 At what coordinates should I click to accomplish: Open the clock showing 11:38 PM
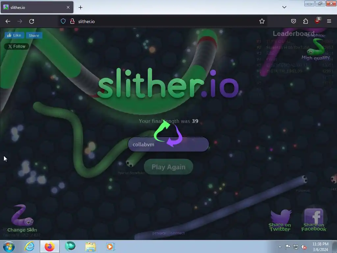320,247
